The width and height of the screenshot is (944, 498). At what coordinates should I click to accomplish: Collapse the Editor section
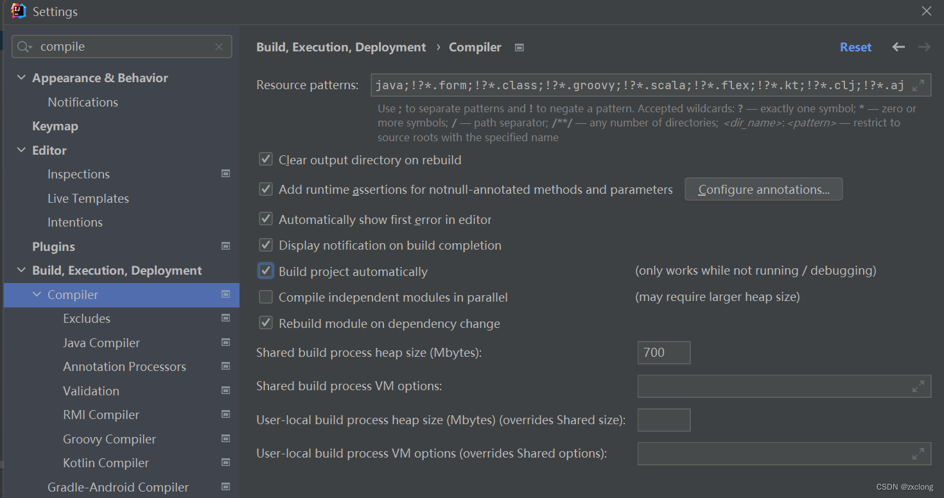tap(21, 150)
